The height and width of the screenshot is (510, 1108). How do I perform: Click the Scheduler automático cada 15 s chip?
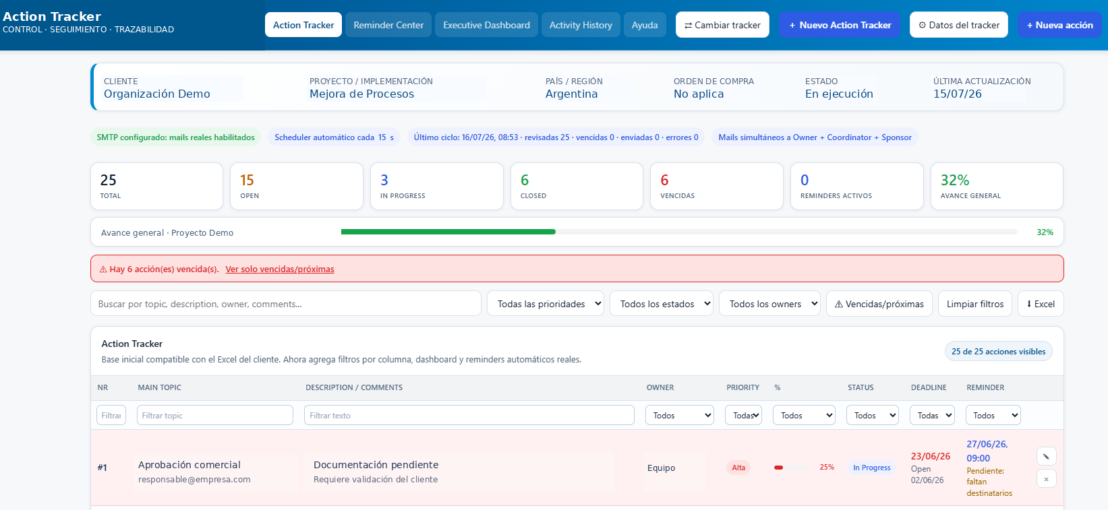coord(334,137)
